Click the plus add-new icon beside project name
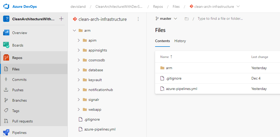Image resolution: width=280 pixels, height=137 pixels. pyautogui.click(x=61, y=19)
